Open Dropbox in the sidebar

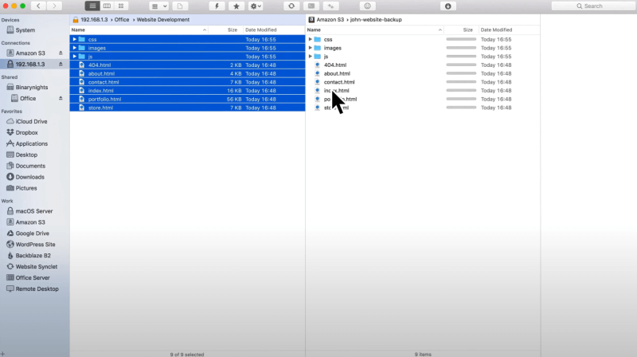pyautogui.click(x=27, y=132)
